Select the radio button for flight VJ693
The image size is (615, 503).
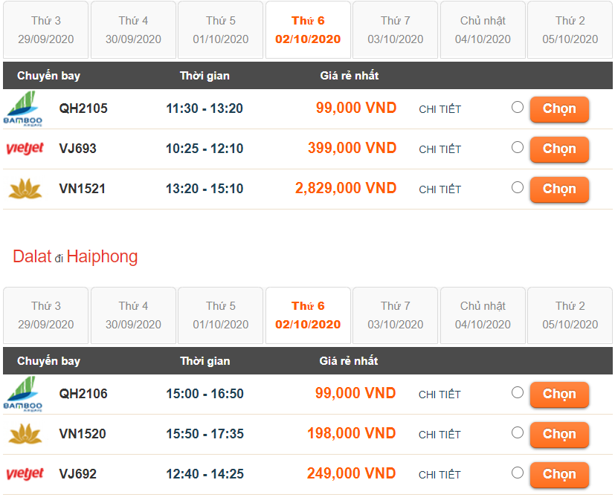tap(518, 147)
